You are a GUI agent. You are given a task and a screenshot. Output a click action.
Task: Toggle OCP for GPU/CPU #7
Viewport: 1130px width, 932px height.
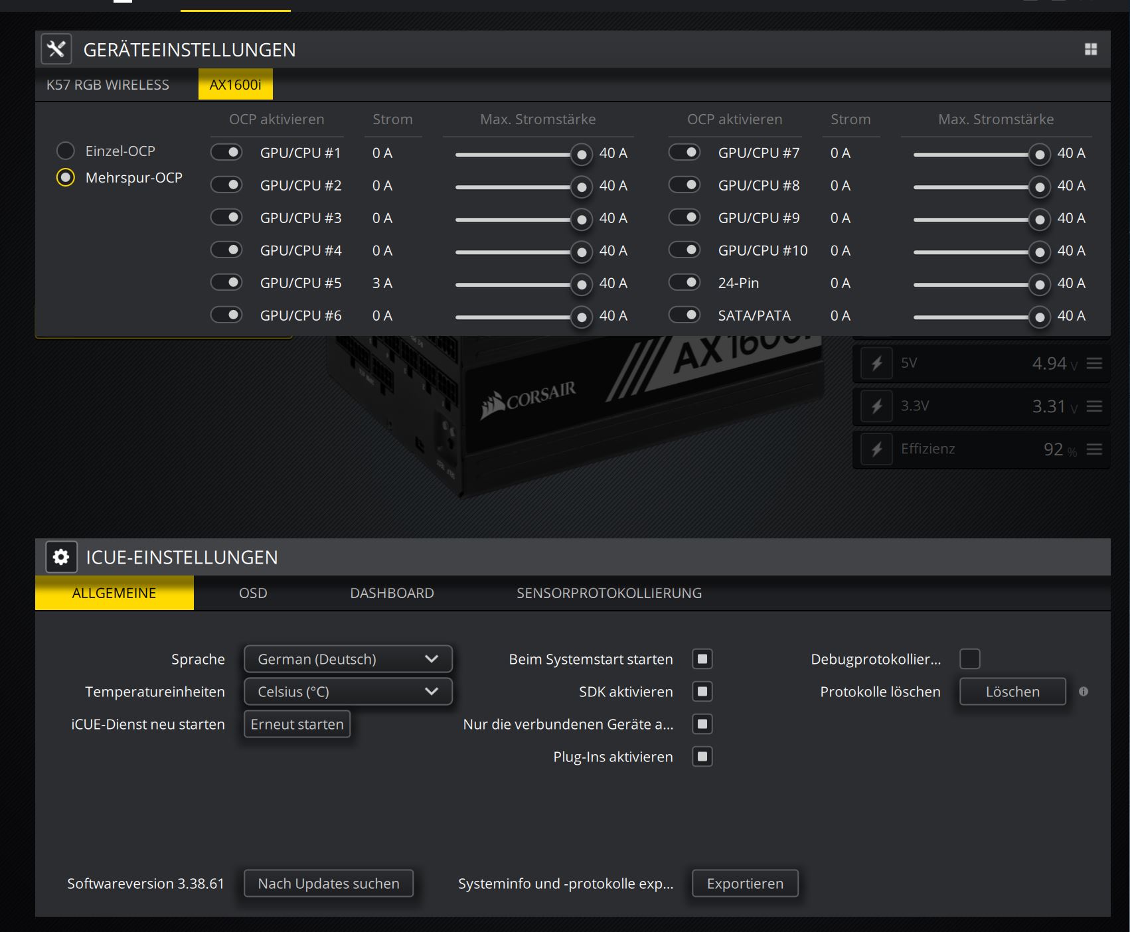pyautogui.click(x=685, y=153)
